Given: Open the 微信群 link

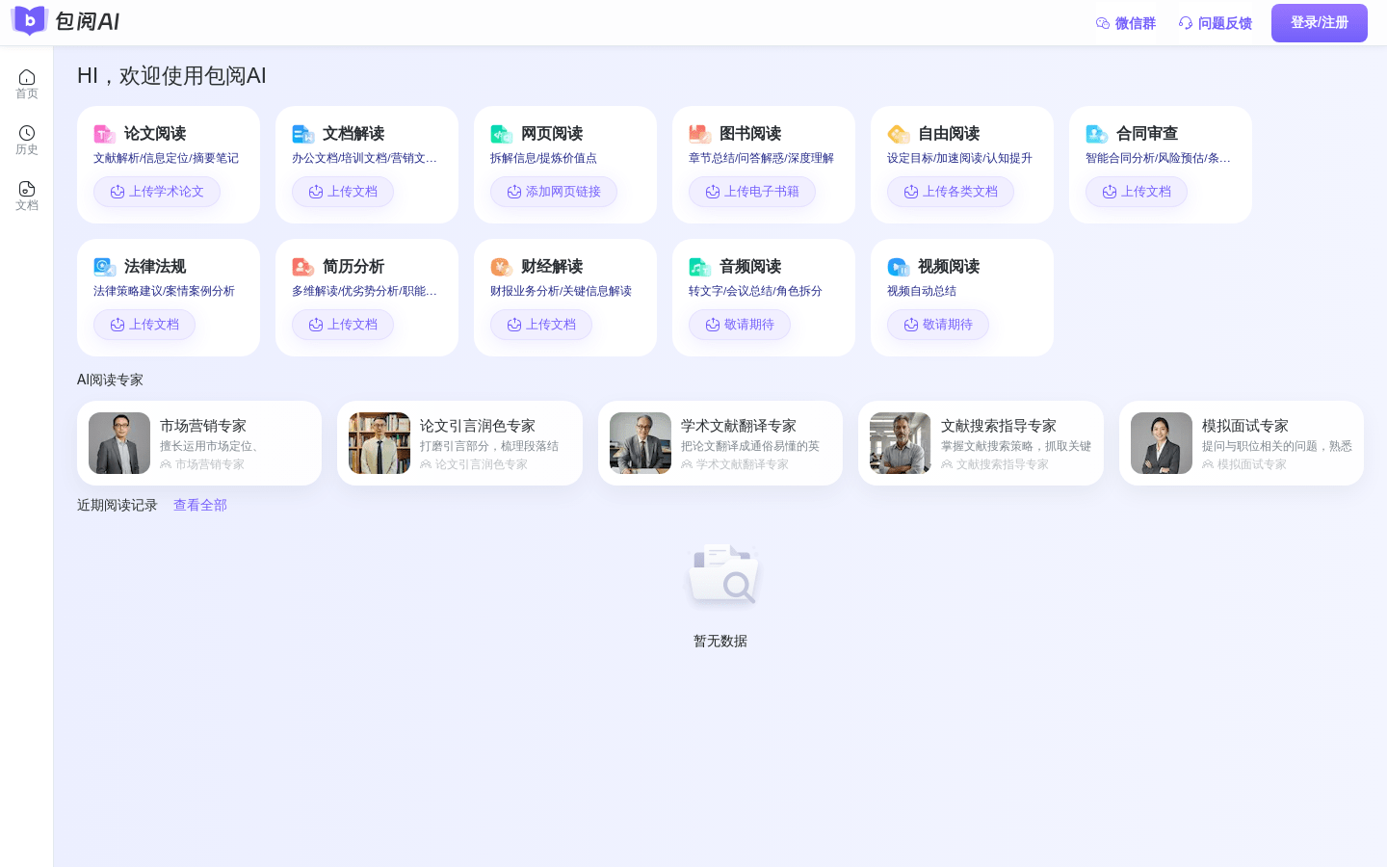Looking at the screenshot, I should tap(1126, 23).
